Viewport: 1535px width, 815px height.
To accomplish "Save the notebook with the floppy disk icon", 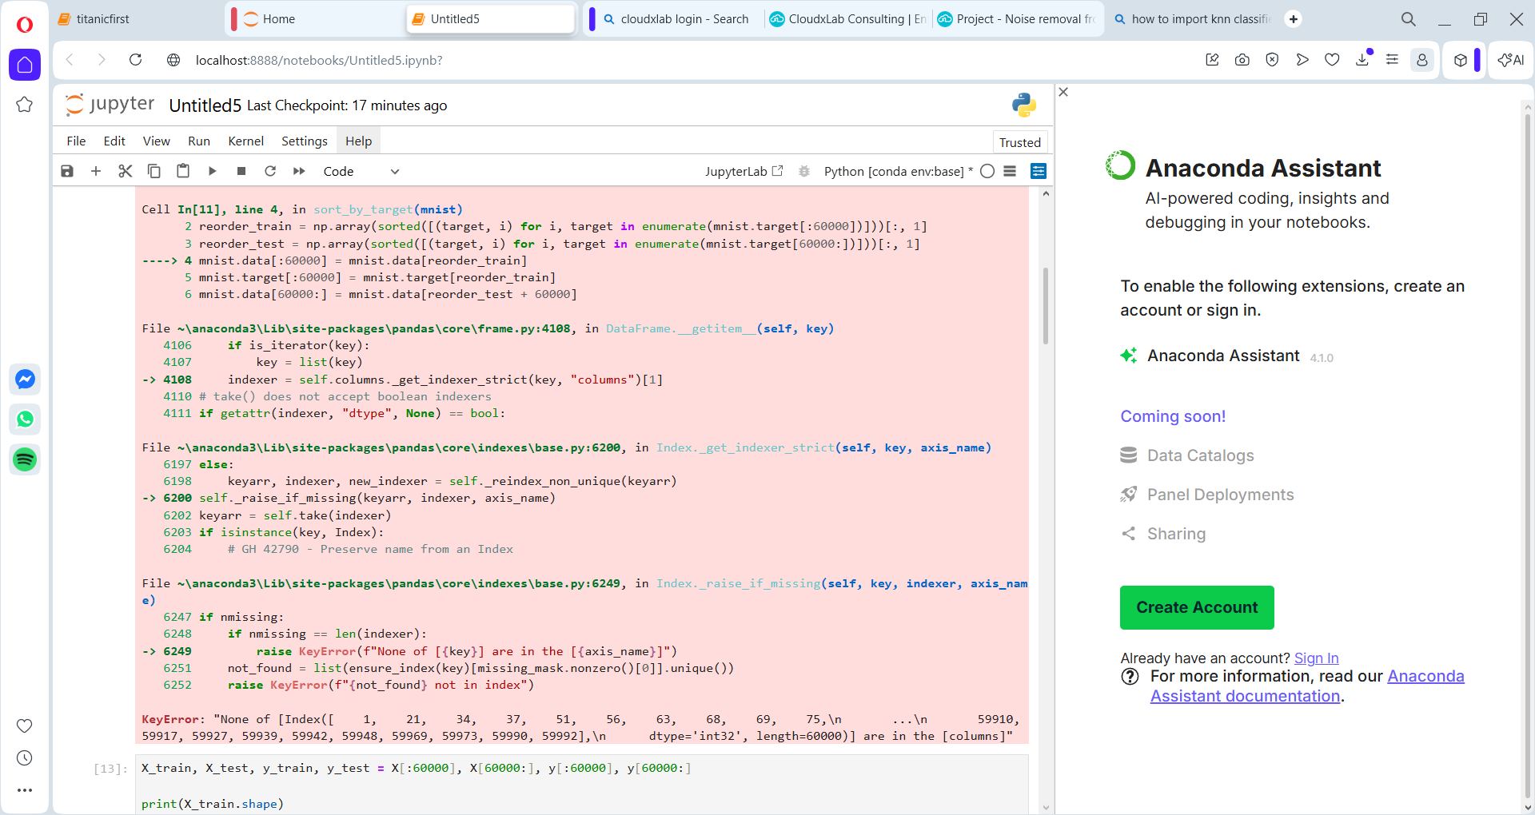I will 67,171.
